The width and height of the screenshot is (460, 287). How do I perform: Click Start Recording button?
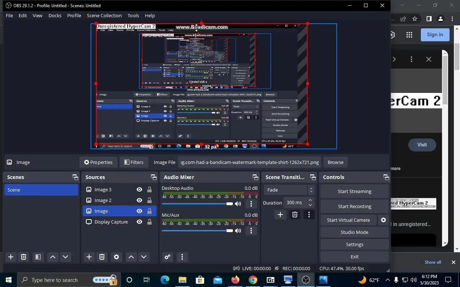(x=354, y=206)
